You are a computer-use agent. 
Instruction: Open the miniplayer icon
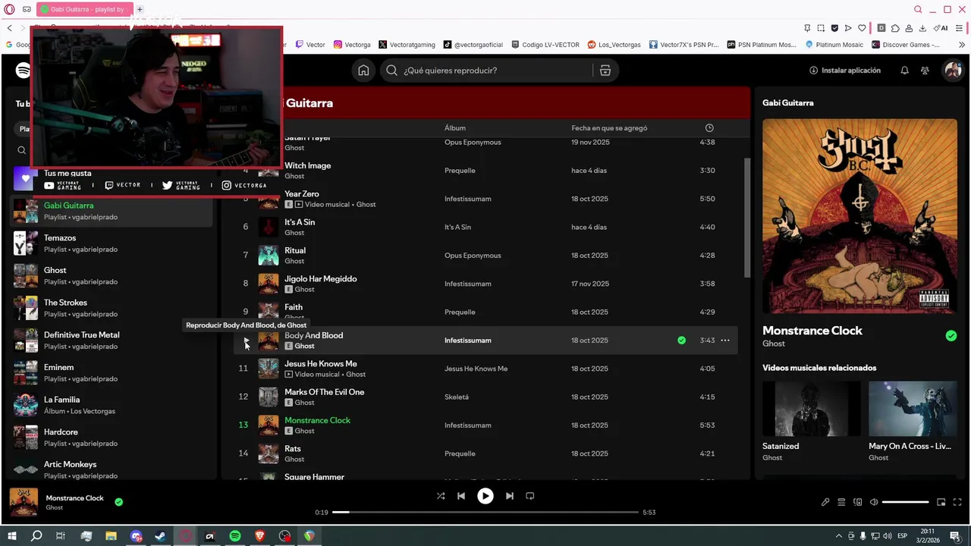tap(941, 502)
